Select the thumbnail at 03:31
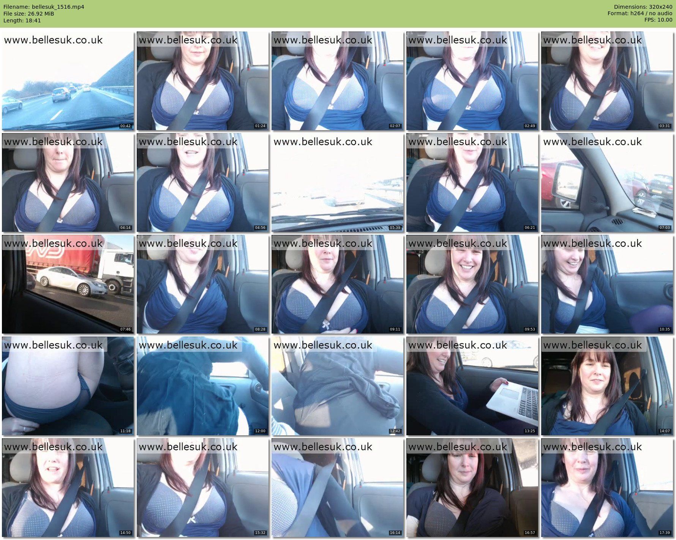676x540 pixels. pos(607,81)
